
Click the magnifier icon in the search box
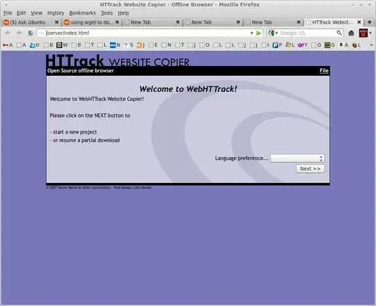point(339,33)
